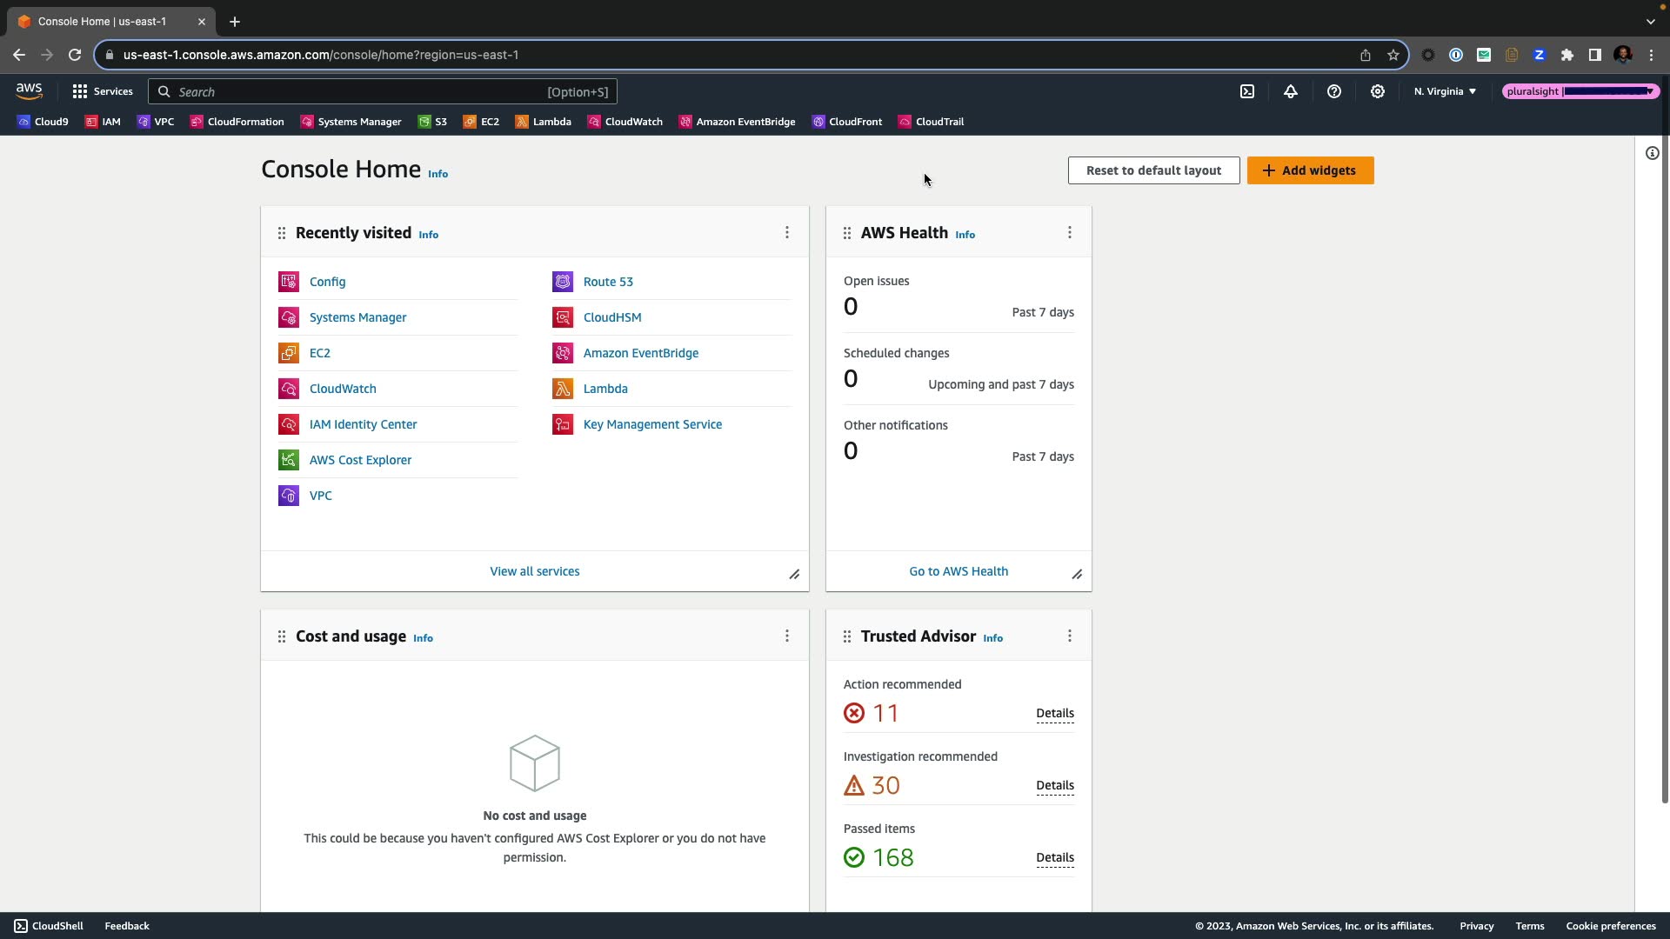Expand the N. Virginia region dropdown

pos(1445,91)
